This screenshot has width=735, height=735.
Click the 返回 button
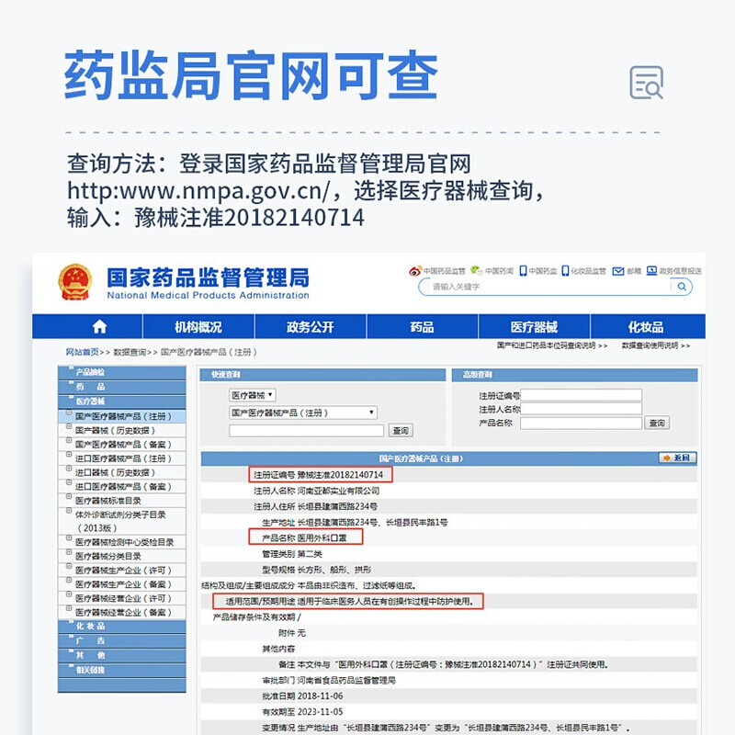[x=677, y=458]
